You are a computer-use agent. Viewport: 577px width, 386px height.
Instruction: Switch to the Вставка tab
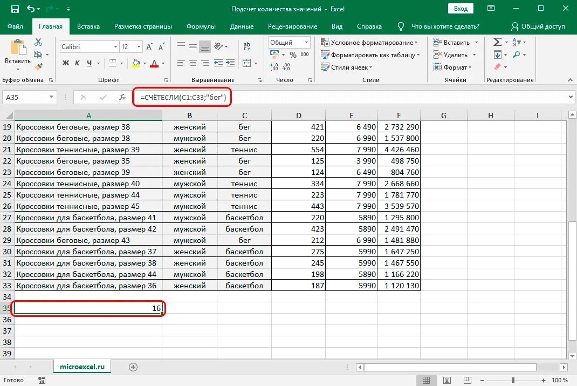pyautogui.click(x=88, y=26)
